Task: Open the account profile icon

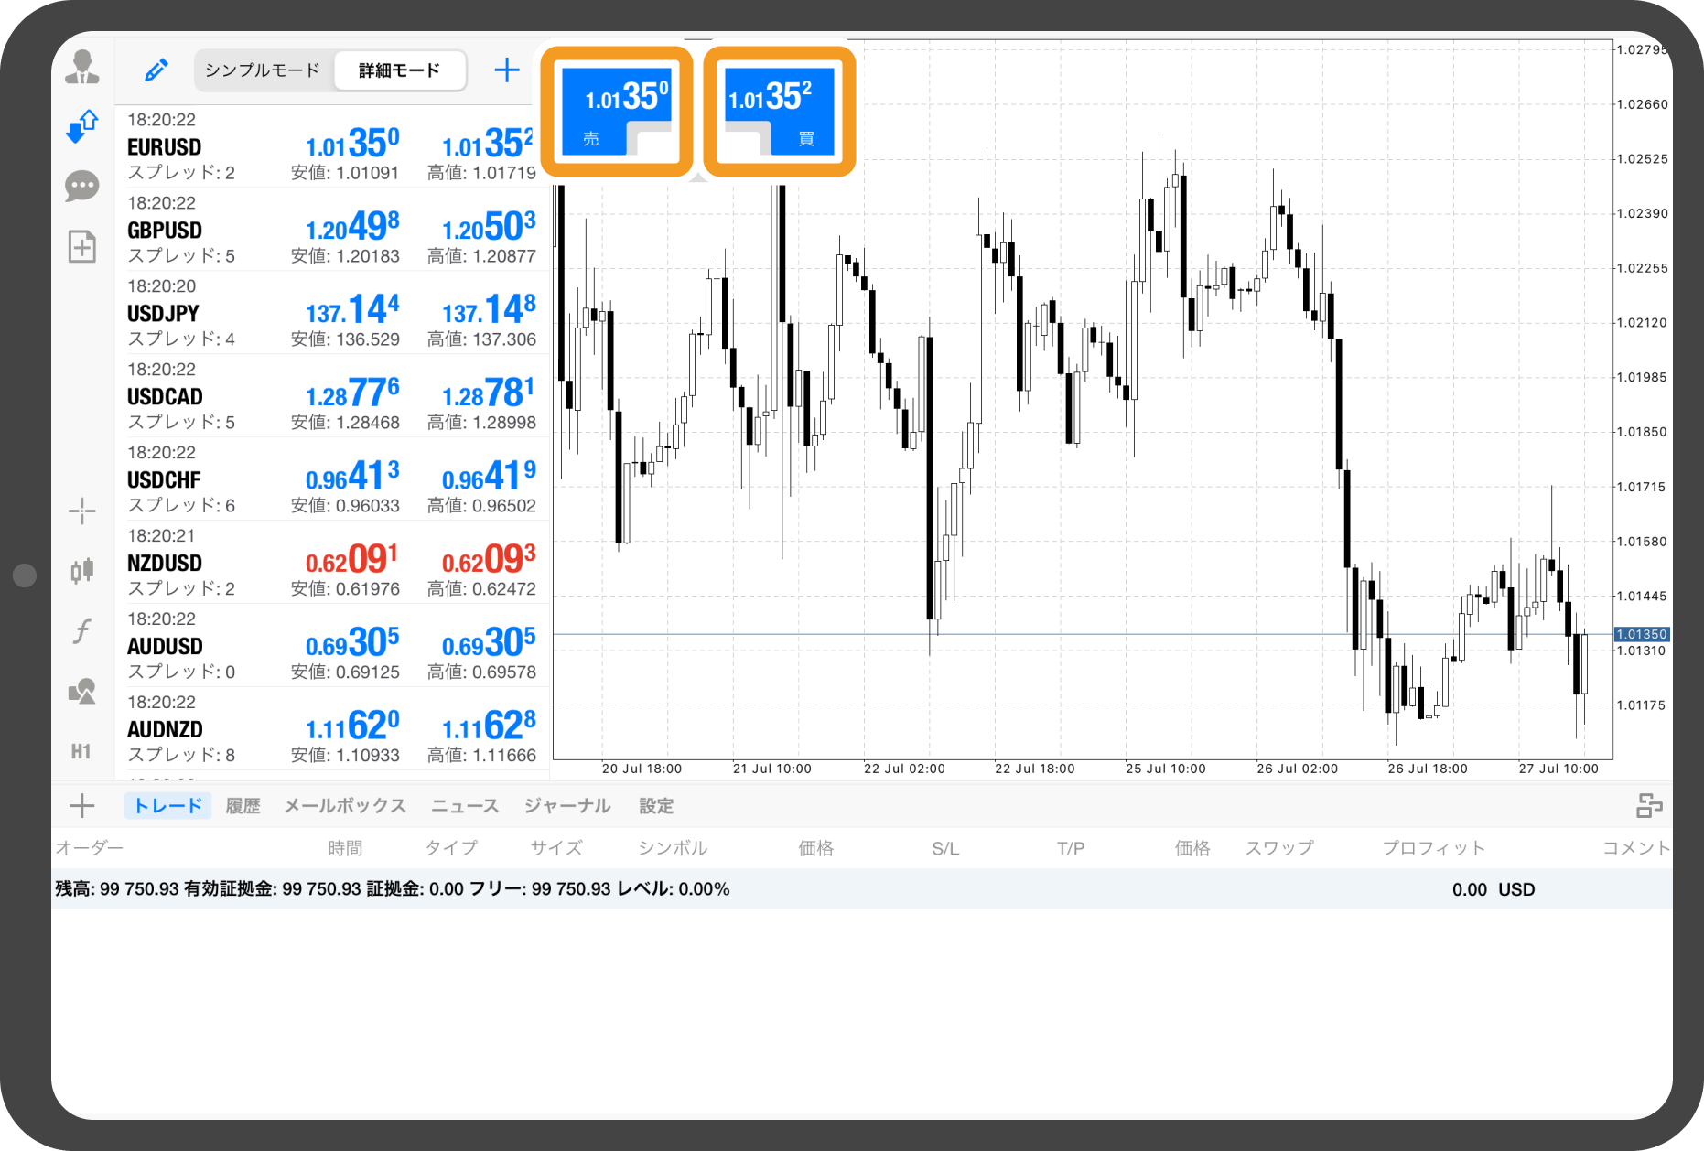Action: 82,69
